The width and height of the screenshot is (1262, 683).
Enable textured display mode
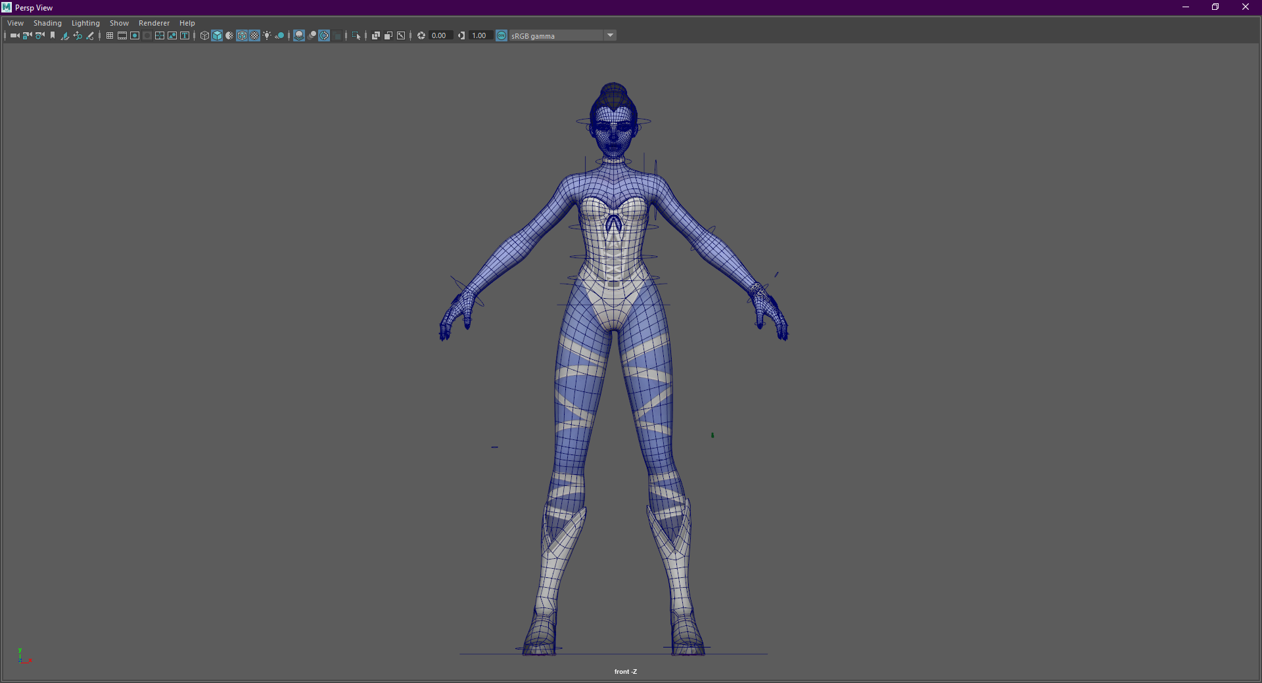click(x=254, y=35)
